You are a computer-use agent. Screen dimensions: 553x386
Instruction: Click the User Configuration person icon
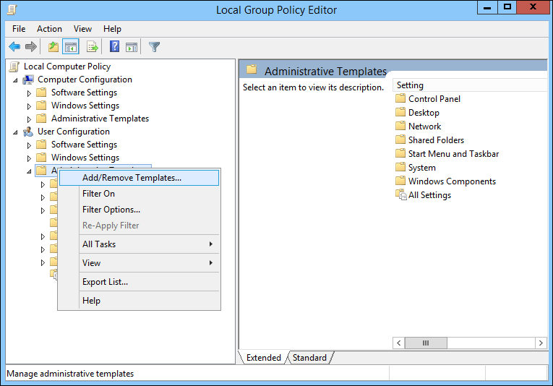28,132
